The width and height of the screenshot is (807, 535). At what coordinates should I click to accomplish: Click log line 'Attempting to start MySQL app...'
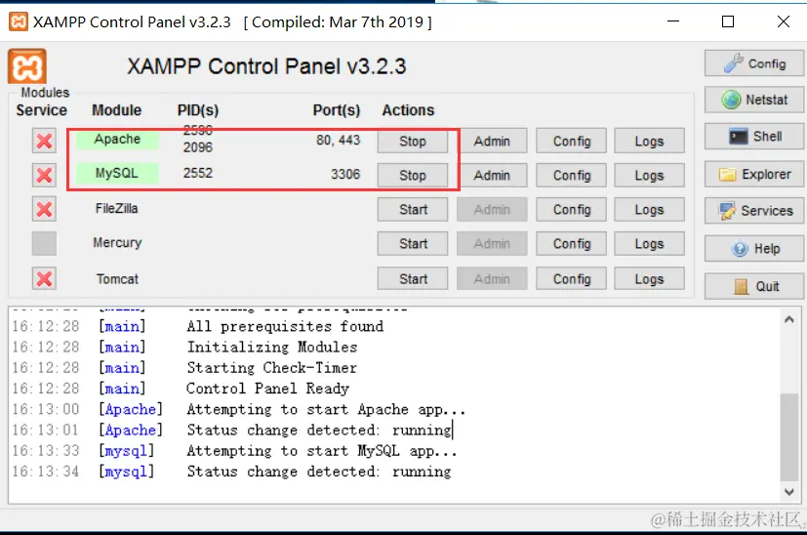click(322, 451)
